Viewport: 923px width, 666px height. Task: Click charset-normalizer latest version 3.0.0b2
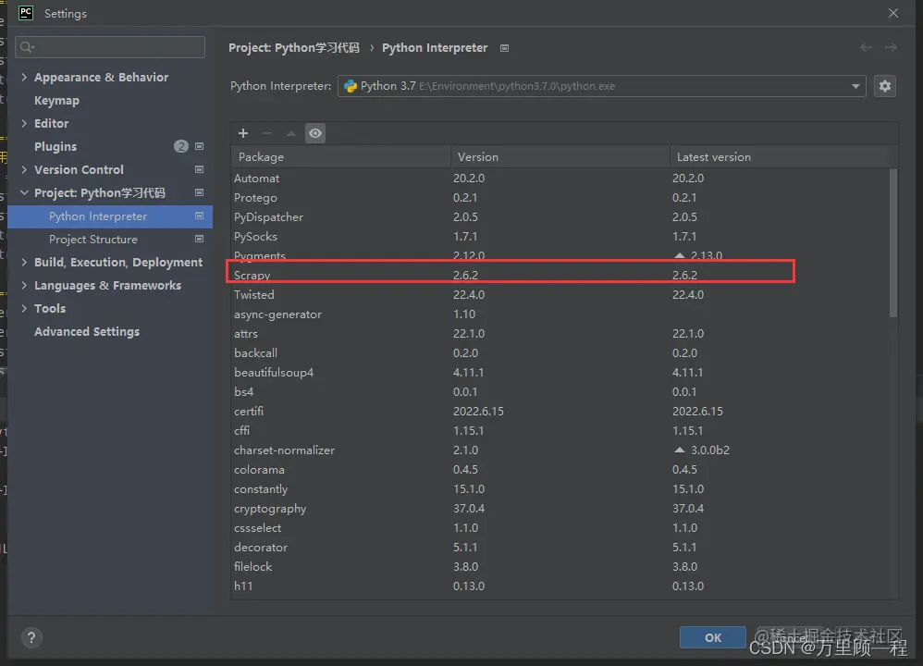710,450
